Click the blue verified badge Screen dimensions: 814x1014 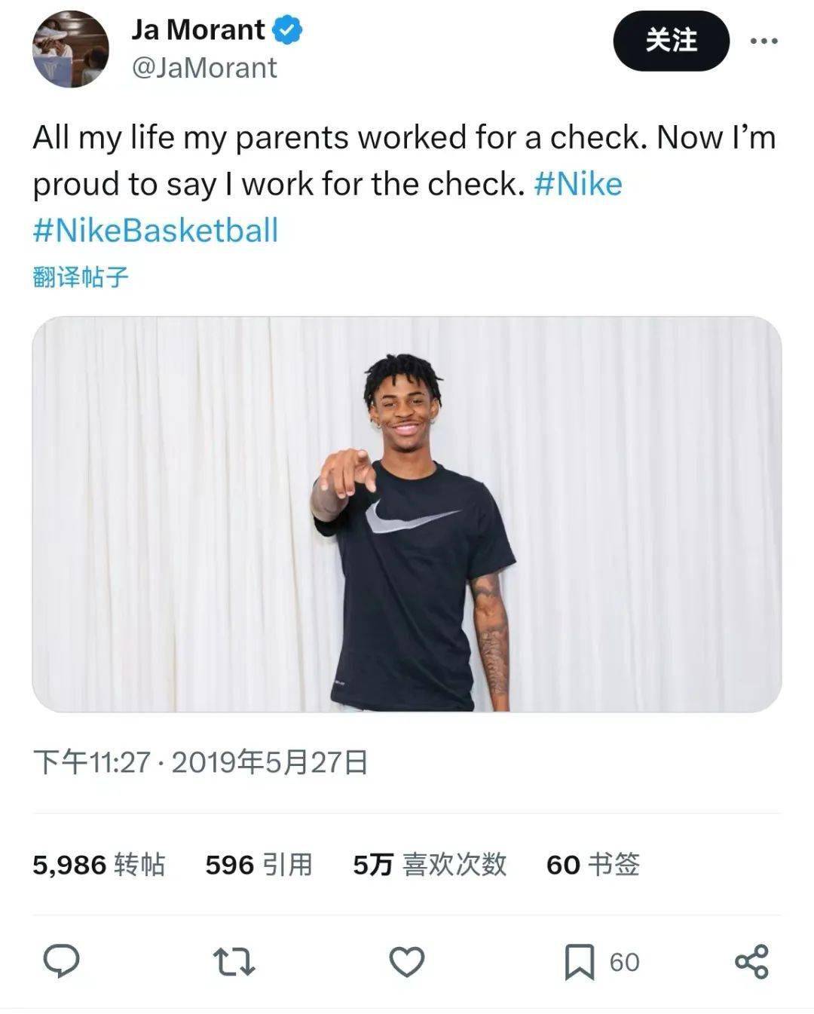coord(287,30)
